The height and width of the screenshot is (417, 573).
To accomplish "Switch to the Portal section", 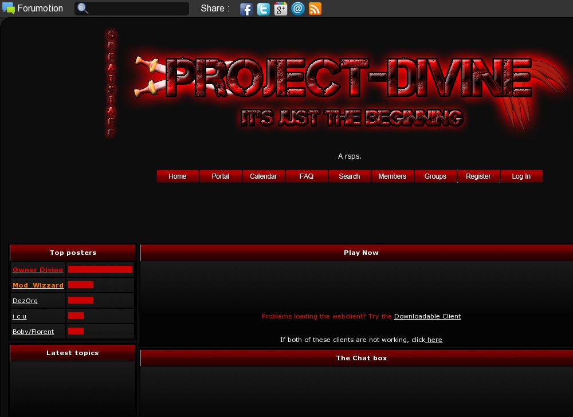I will 220,176.
